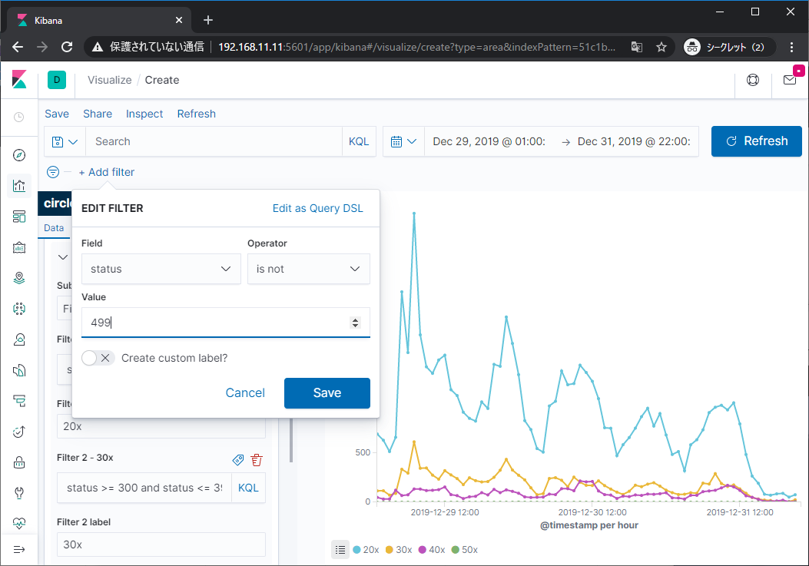Viewport: 809px width, 566px height.
Task: Save the edited filter
Action: (x=327, y=392)
